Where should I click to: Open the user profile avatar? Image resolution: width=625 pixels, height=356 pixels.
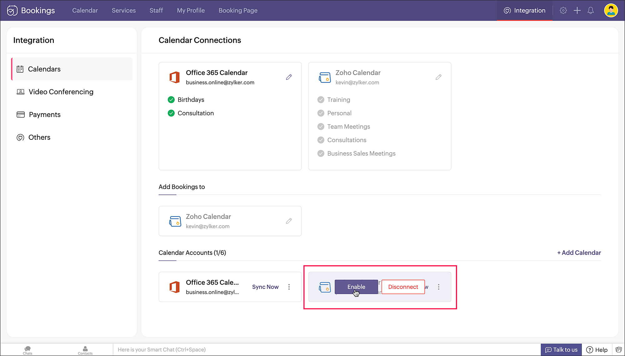[x=611, y=11]
